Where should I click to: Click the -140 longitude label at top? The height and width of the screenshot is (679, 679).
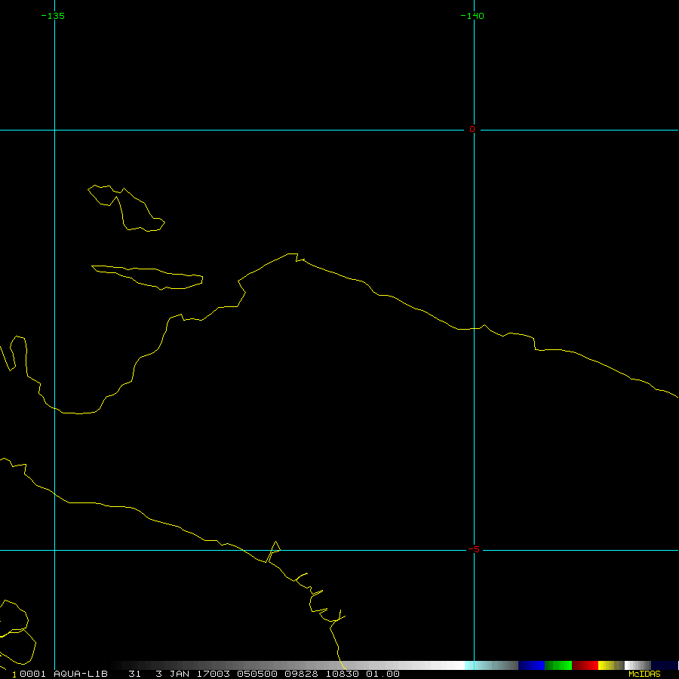(472, 16)
